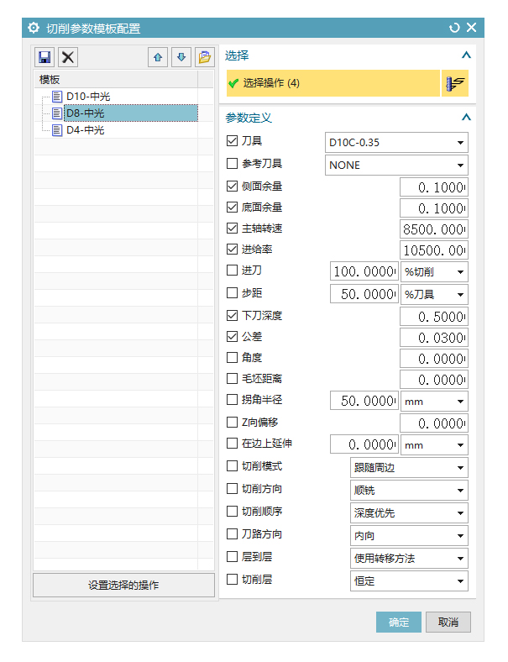Click the reset dialog icon in title bar

tap(454, 28)
